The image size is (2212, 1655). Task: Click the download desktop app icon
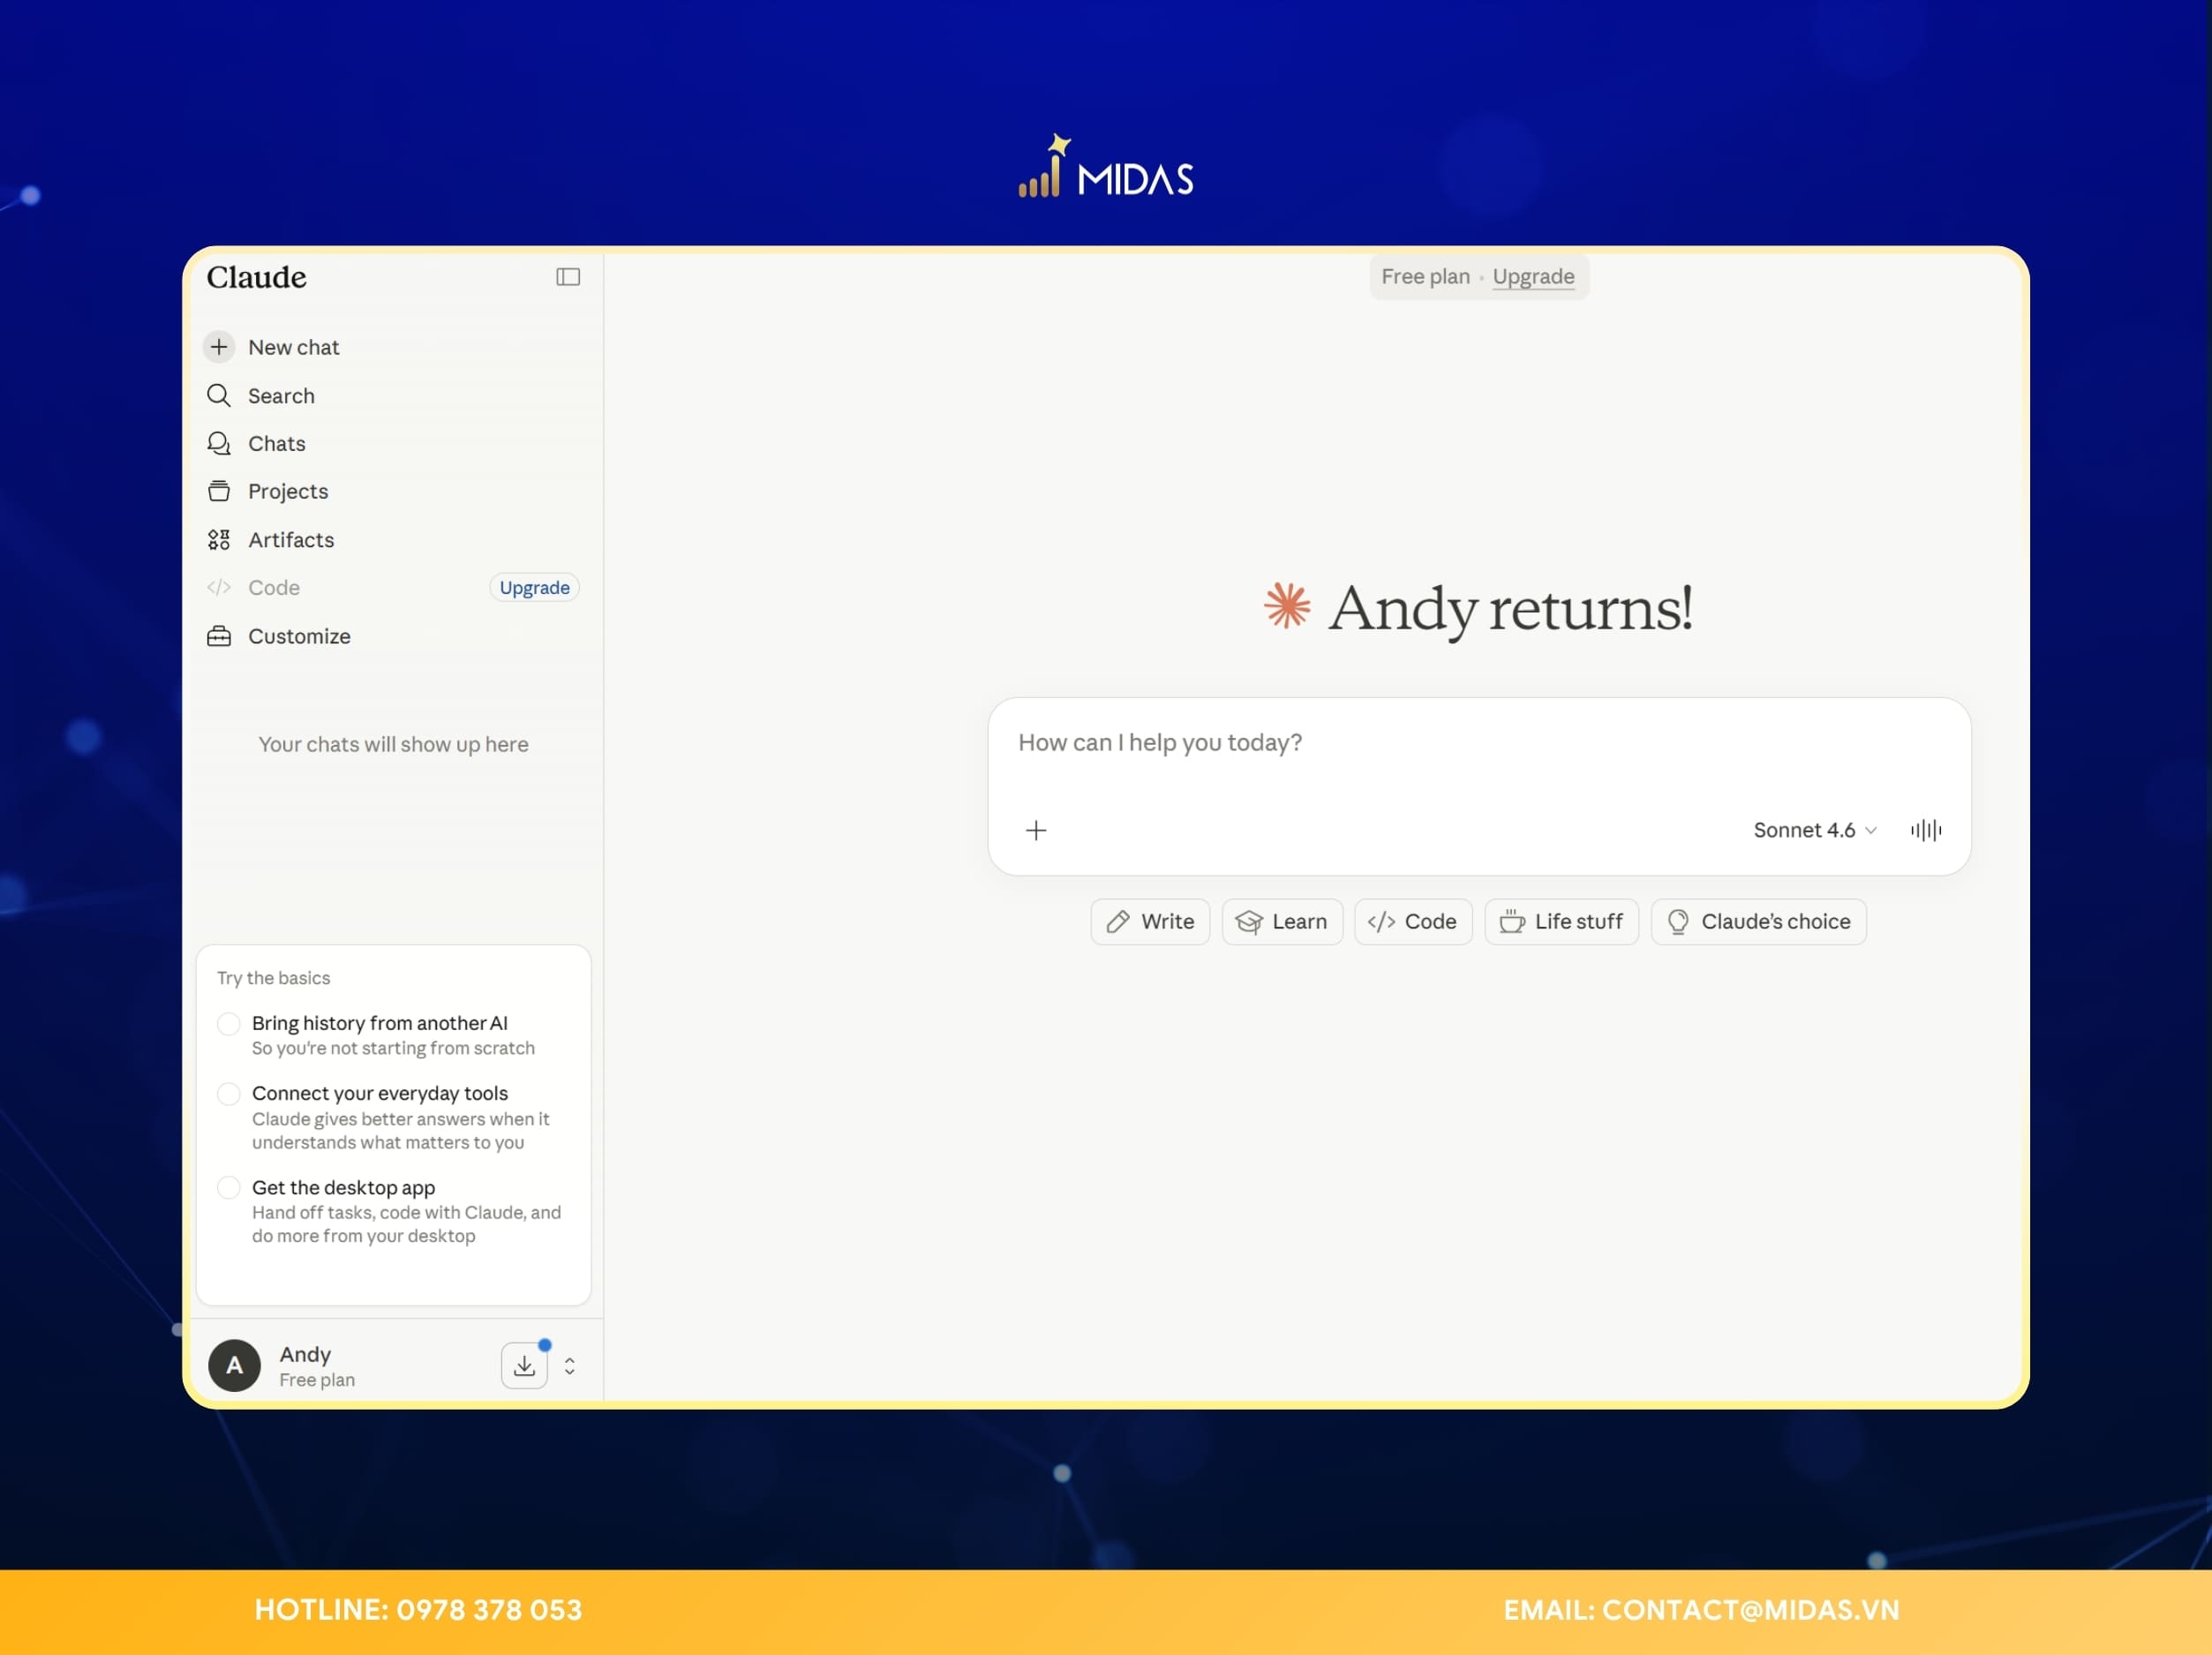pyautogui.click(x=524, y=1365)
